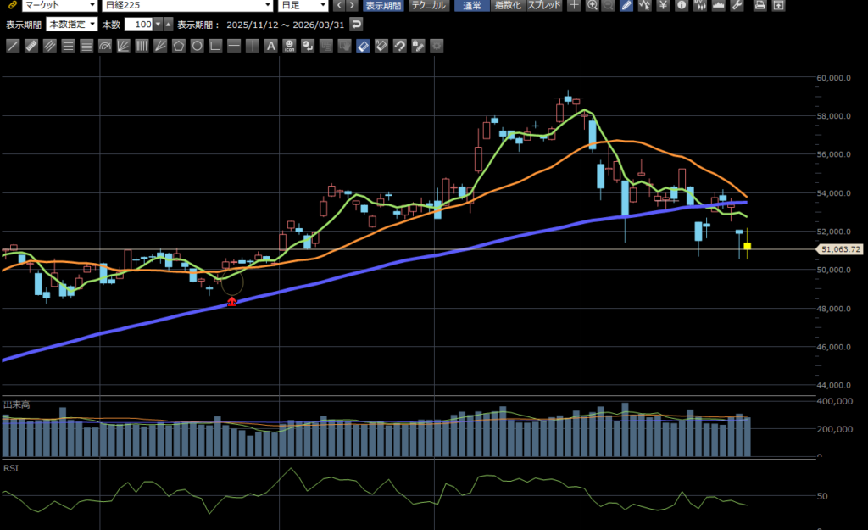Viewport: 868px width, 530px height.
Task: Choose the circle drawing tool
Action: [197, 45]
